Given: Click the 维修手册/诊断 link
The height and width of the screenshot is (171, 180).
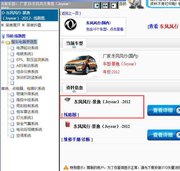Looking at the screenshot, I should [x=77, y=139].
